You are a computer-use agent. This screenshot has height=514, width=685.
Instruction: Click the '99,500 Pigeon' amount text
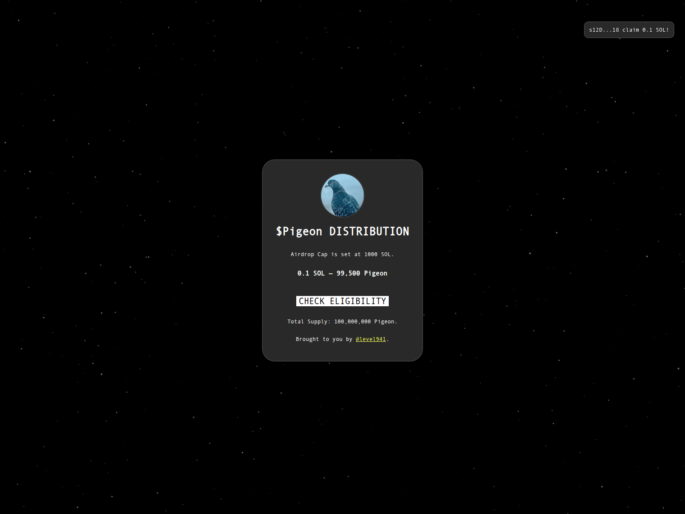pyautogui.click(x=362, y=273)
